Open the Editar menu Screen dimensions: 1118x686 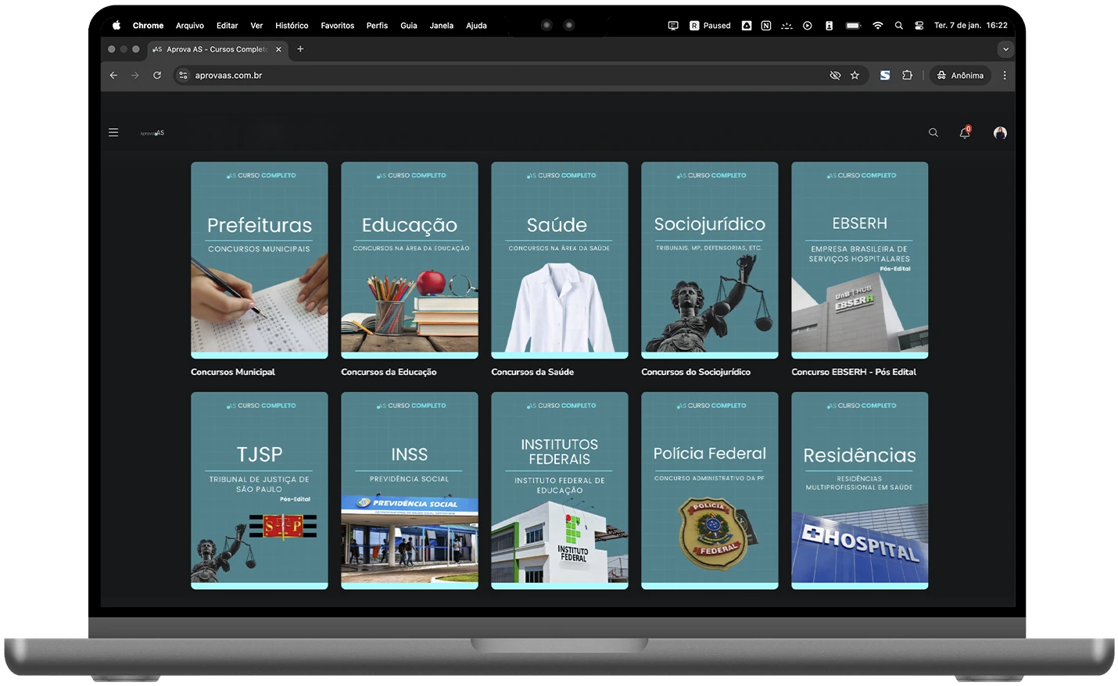(228, 26)
